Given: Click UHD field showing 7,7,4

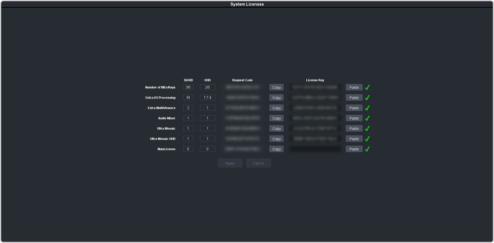Looking at the screenshot, I should tap(207, 98).
